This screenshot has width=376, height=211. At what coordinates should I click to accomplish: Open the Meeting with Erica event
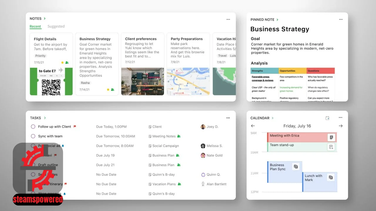coord(302,137)
